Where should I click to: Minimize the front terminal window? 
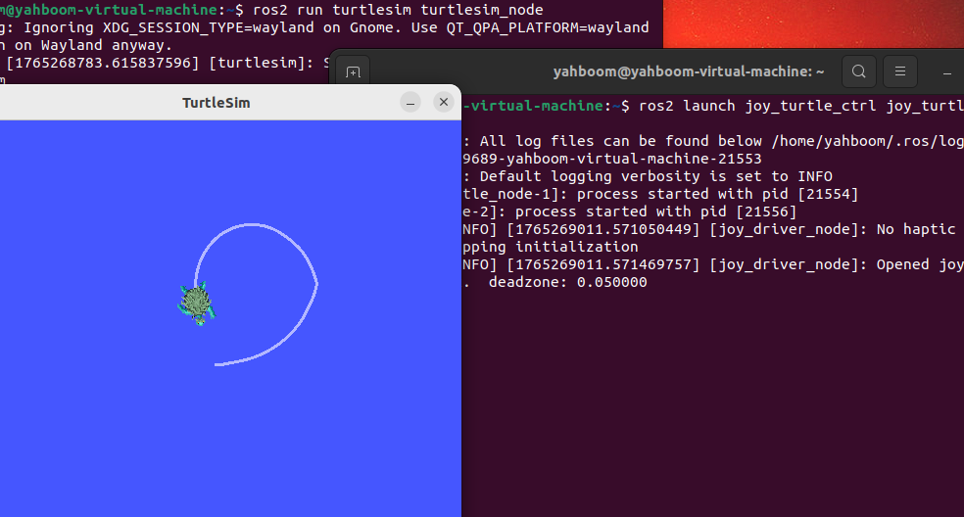pos(946,73)
